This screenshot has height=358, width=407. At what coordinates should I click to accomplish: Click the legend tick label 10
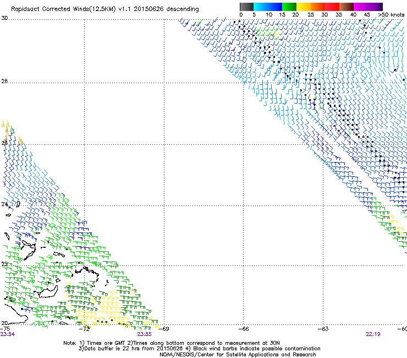[269, 15]
